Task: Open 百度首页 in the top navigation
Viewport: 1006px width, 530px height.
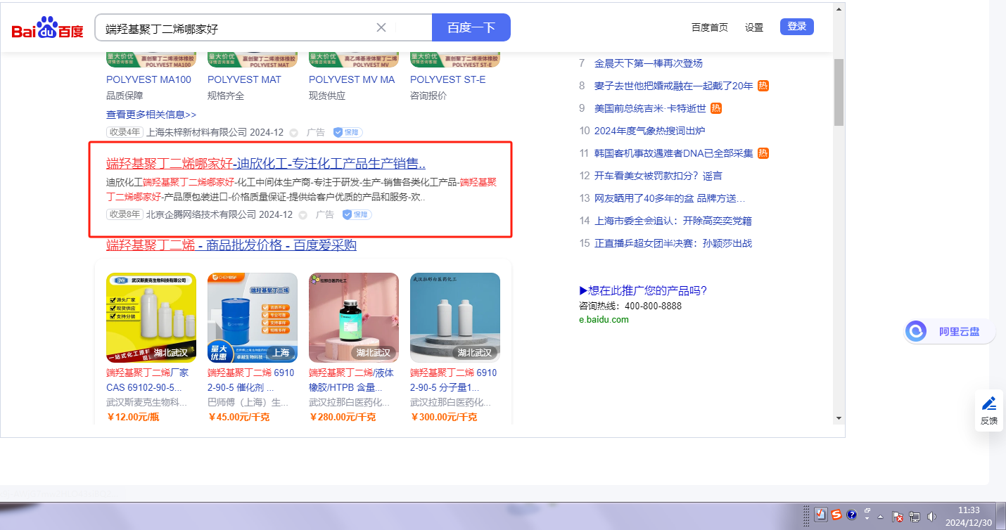Action: coord(709,27)
